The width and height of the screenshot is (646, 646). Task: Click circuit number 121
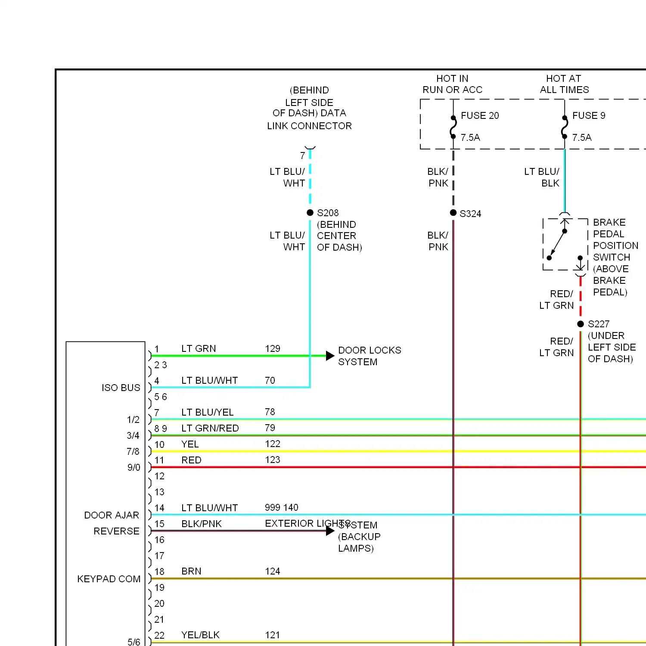pyautogui.click(x=273, y=635)
